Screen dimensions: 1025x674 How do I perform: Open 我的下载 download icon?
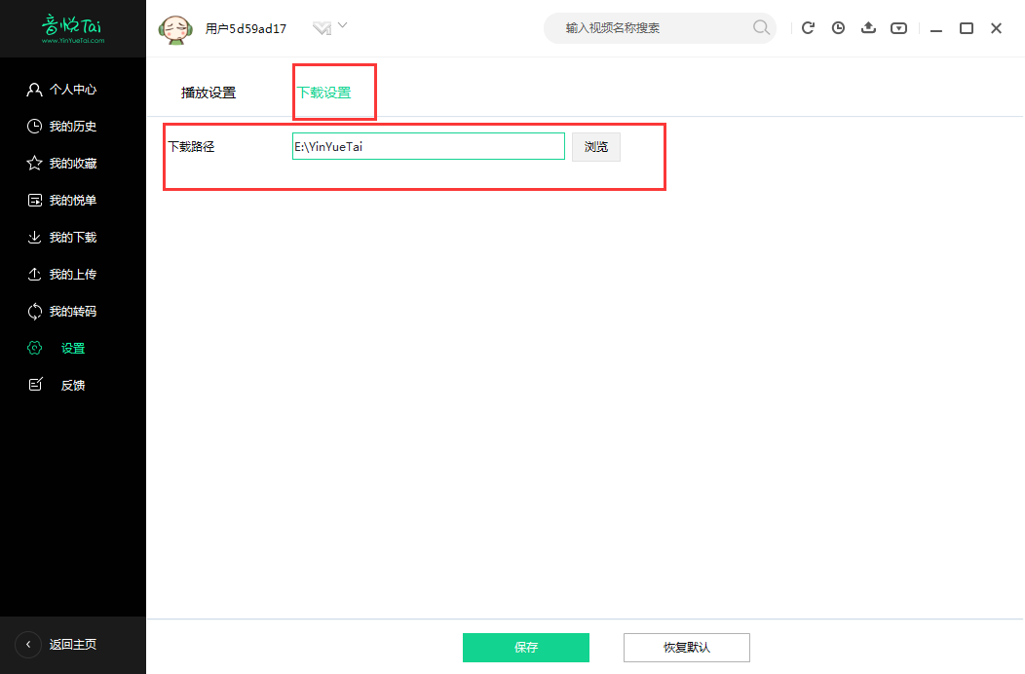32,237
